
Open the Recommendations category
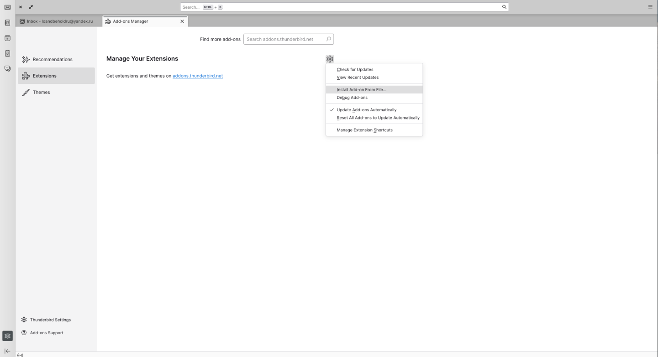point(56,59)
